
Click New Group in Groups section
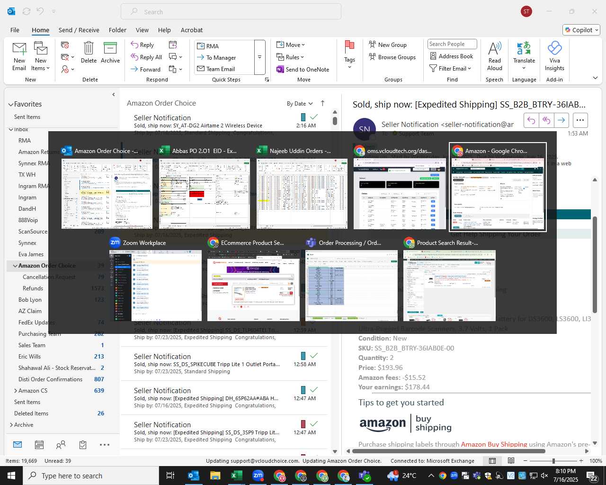(x=388, y=45)
